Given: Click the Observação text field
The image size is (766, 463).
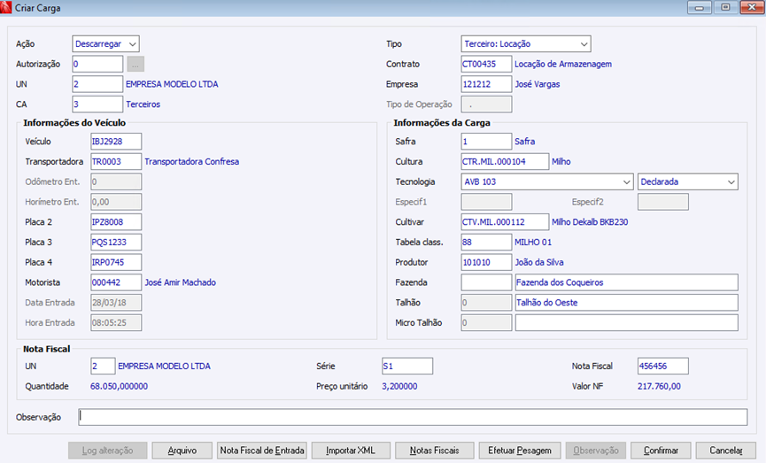Looking at the screenshot, I should pyautogui.click(x=413, y=417).
